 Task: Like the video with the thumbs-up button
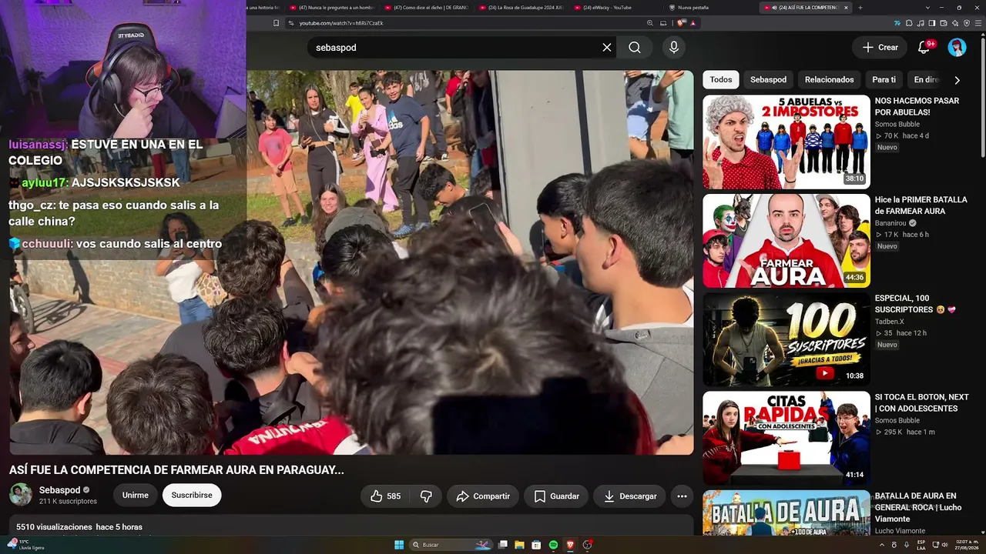(385, 496)
